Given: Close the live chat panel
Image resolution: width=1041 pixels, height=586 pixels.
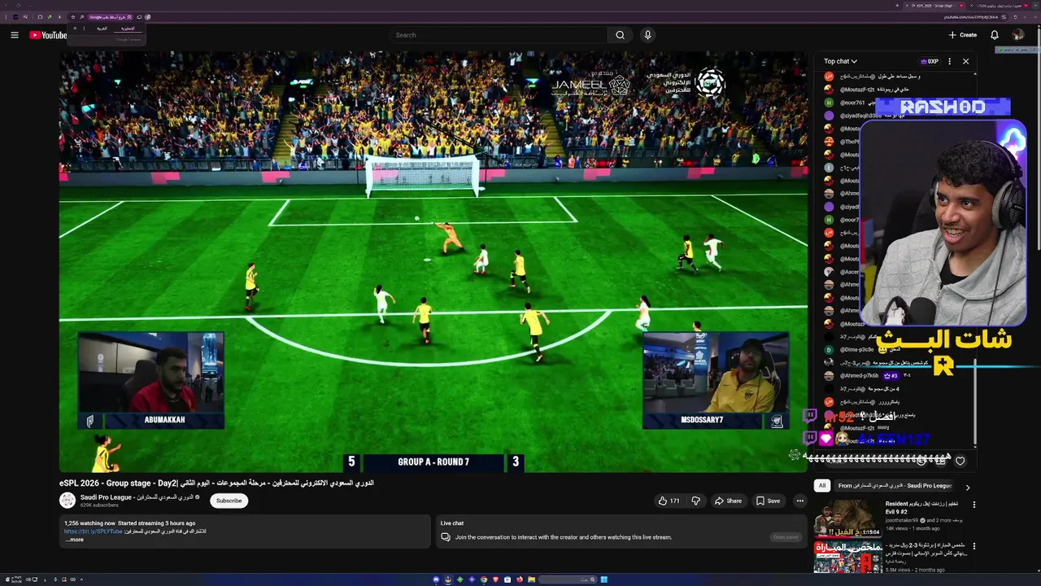Looking at the screenshot, I should (965, 61).
